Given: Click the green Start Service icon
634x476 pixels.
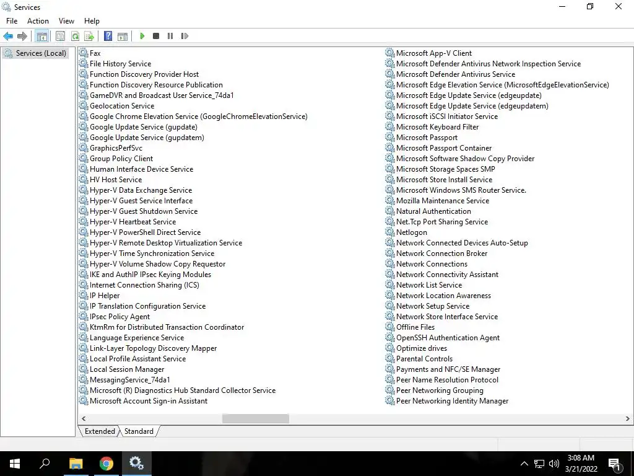Looking at the screenshot, I should pyautogui.click(x=142, y=36).
